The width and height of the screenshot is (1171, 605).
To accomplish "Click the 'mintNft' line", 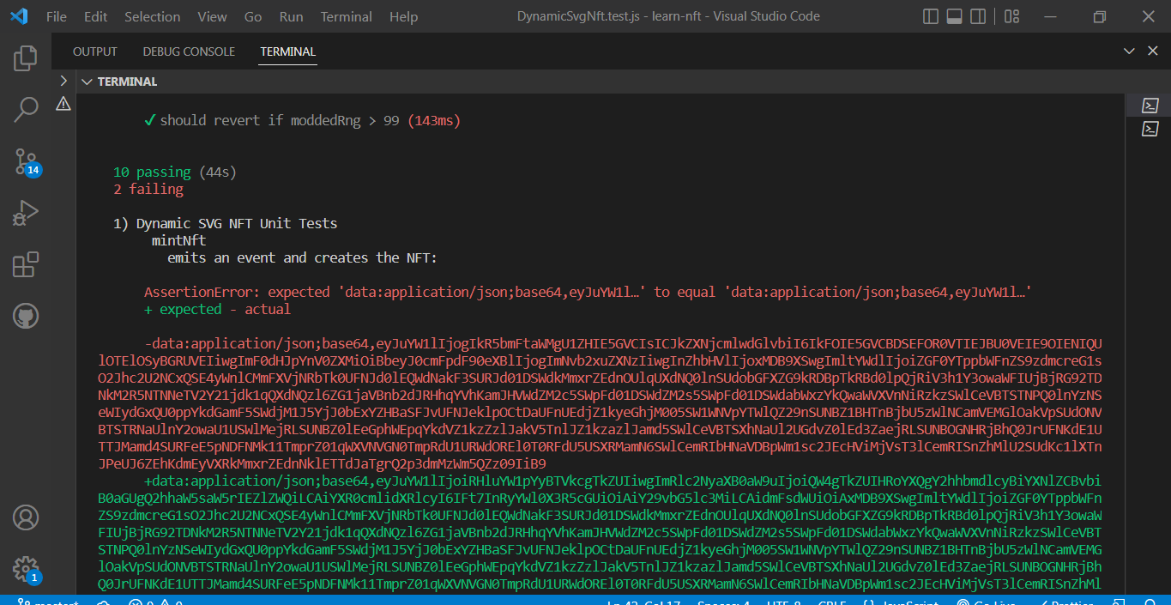I will coord(178,240).
